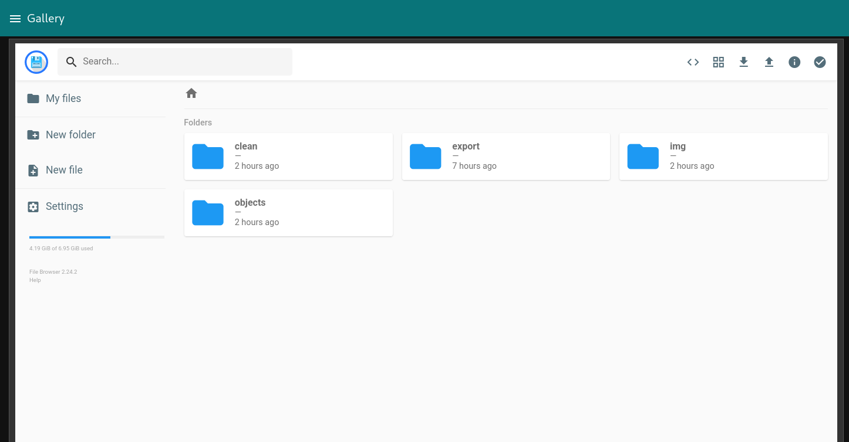Select the img folder
This screenshot has height=442, width=849.
tap(723, 157)
